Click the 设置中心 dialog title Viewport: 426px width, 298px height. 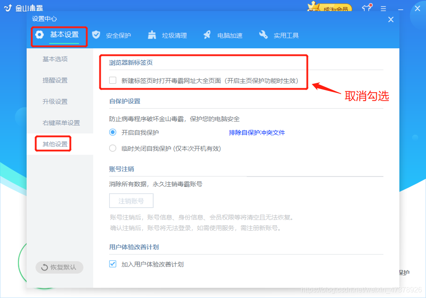pos(44,19)
